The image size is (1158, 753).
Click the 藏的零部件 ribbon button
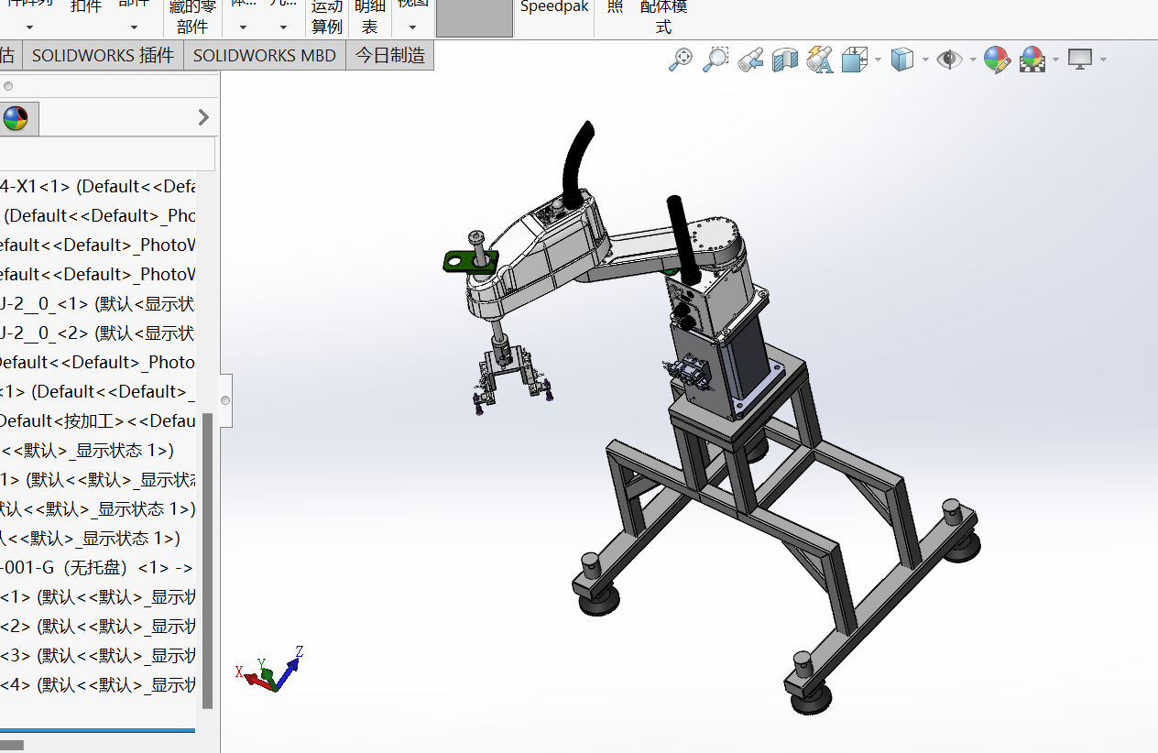tap(192, 16)
